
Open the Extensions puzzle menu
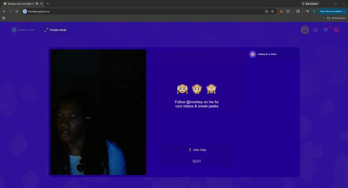(x=288, y=11)
